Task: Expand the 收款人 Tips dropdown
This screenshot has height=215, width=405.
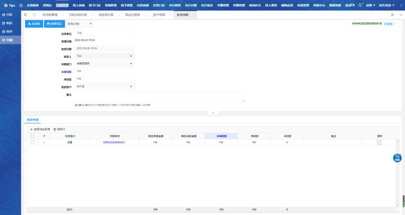Action: pyautogui.click(x=104, y=56)
